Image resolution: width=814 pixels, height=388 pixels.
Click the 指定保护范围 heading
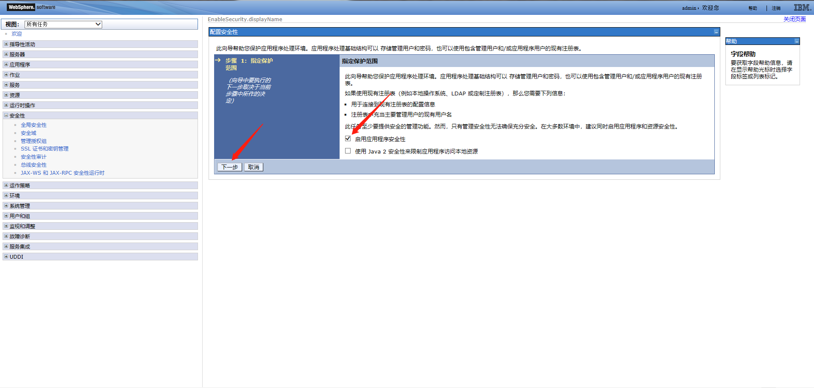pyautogui.click(x=360, y=61)
